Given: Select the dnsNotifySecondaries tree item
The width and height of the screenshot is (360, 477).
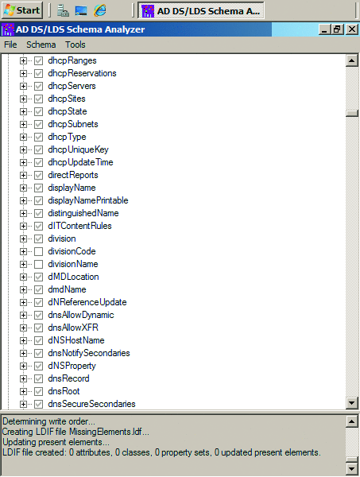Looking at the screenshot, I should [x=89, y=353].
